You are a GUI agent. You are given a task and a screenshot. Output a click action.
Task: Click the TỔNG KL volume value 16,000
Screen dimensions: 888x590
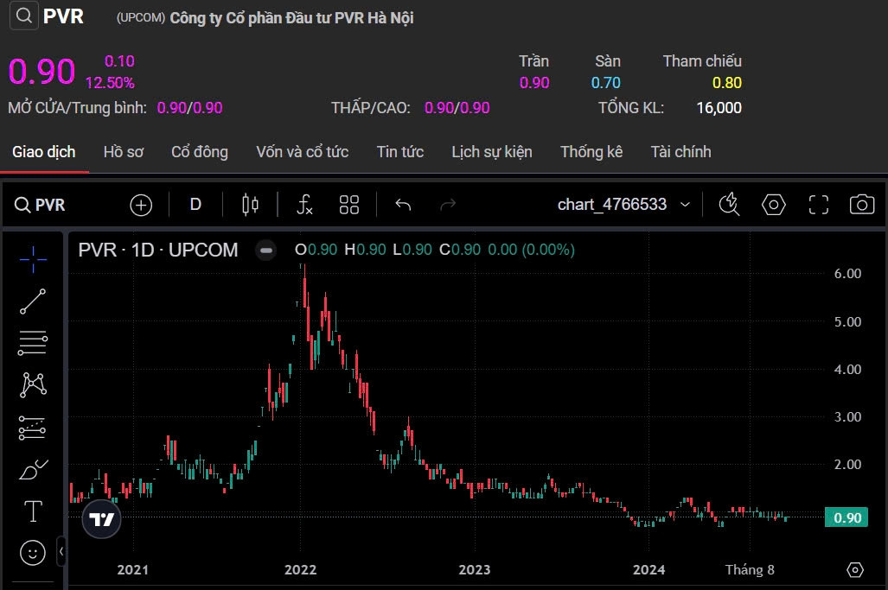click(719, 107)
